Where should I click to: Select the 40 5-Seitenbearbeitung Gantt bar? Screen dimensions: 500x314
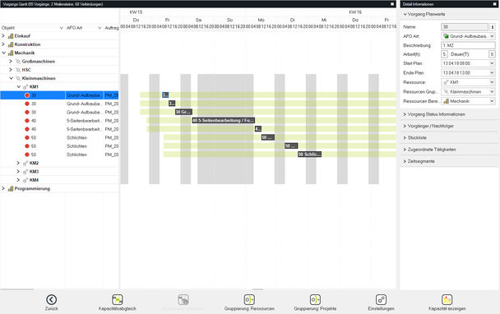click(223, 121)
